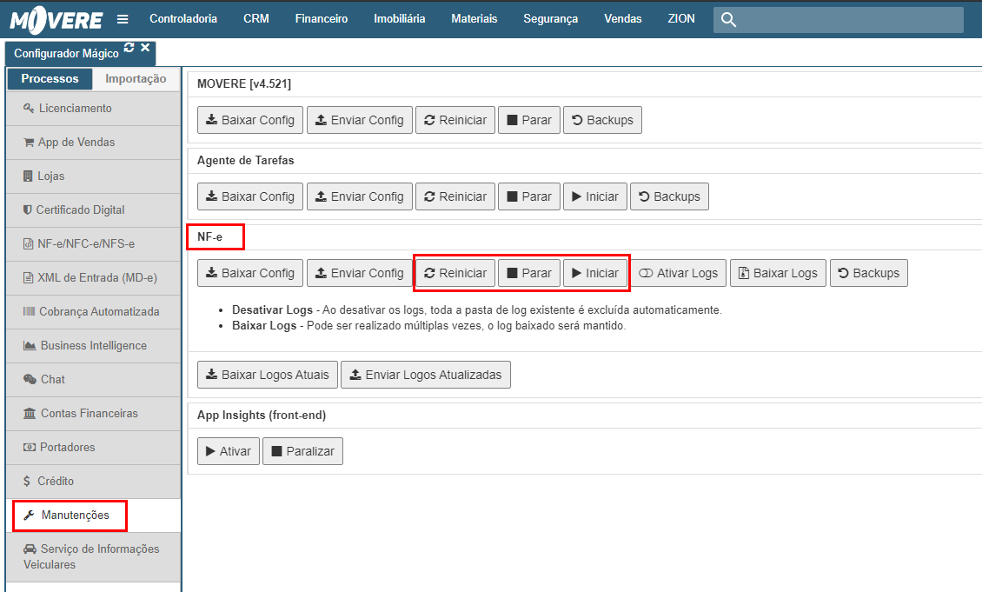
Task: Start the NF-e service with Iniciar
Action: pyautogui.click(x=595, y=273)
